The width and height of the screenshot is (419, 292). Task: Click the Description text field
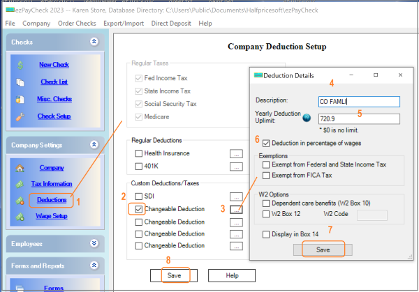(x=358, y=102)
